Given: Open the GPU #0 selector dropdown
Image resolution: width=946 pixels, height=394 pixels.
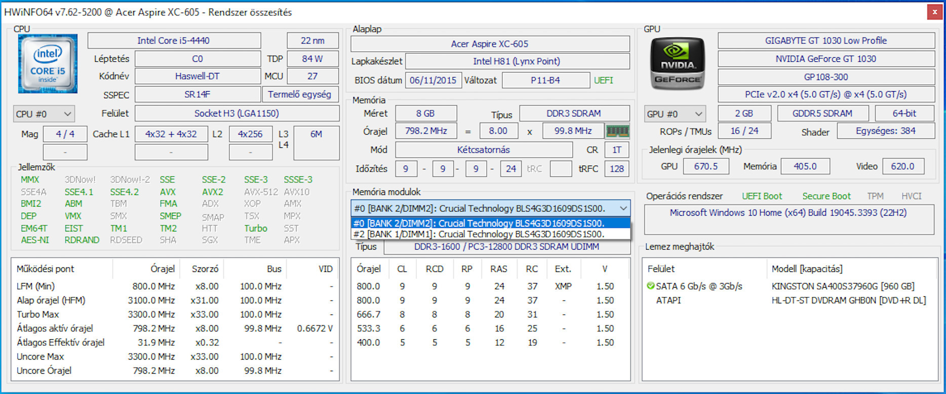Looking at the screenshot, I should click(675, 114).
